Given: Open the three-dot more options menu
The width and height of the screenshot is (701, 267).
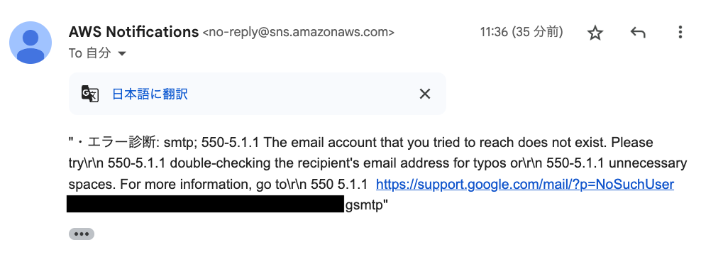Looking at the screenshot, I should coord(680,32).
